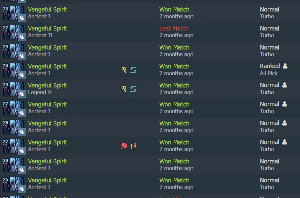This screenshot has width=300, height=198.
Task: Open the Won Match link for the level 25 game
Action: tap(174, 180)
